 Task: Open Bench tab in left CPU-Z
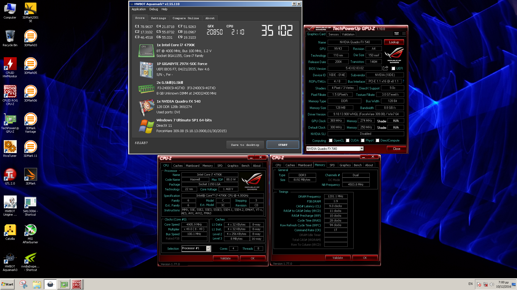[245, 166]
